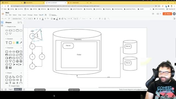Toggle the right dock panel icon
Image resolution: width=176 pixels, height=99 pixels.
point(174,19)
